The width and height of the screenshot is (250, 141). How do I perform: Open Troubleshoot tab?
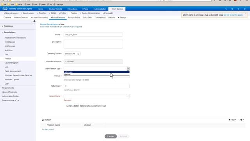tap(100, 17)
